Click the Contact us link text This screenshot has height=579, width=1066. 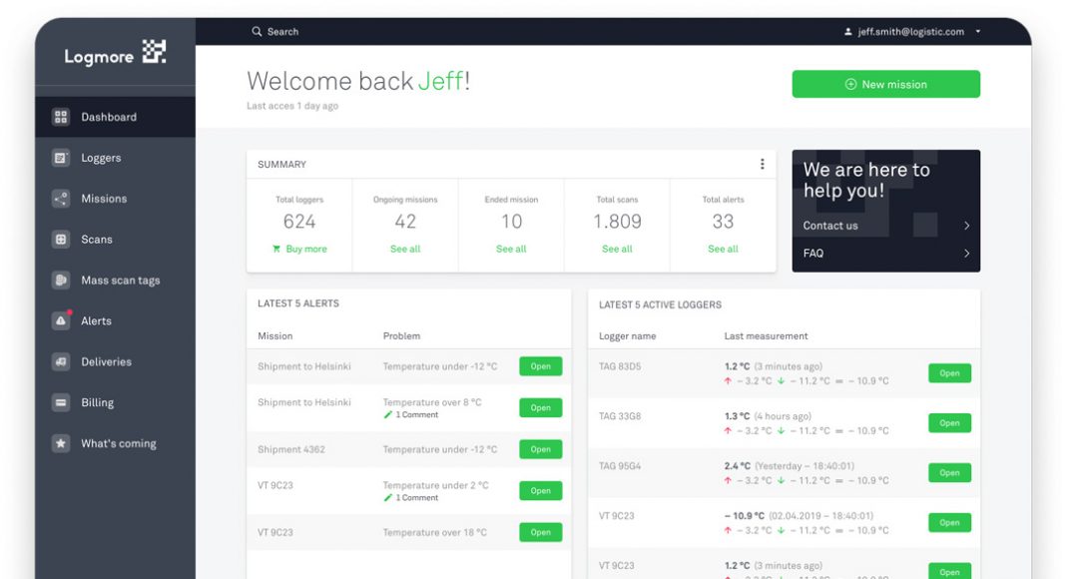830,226
